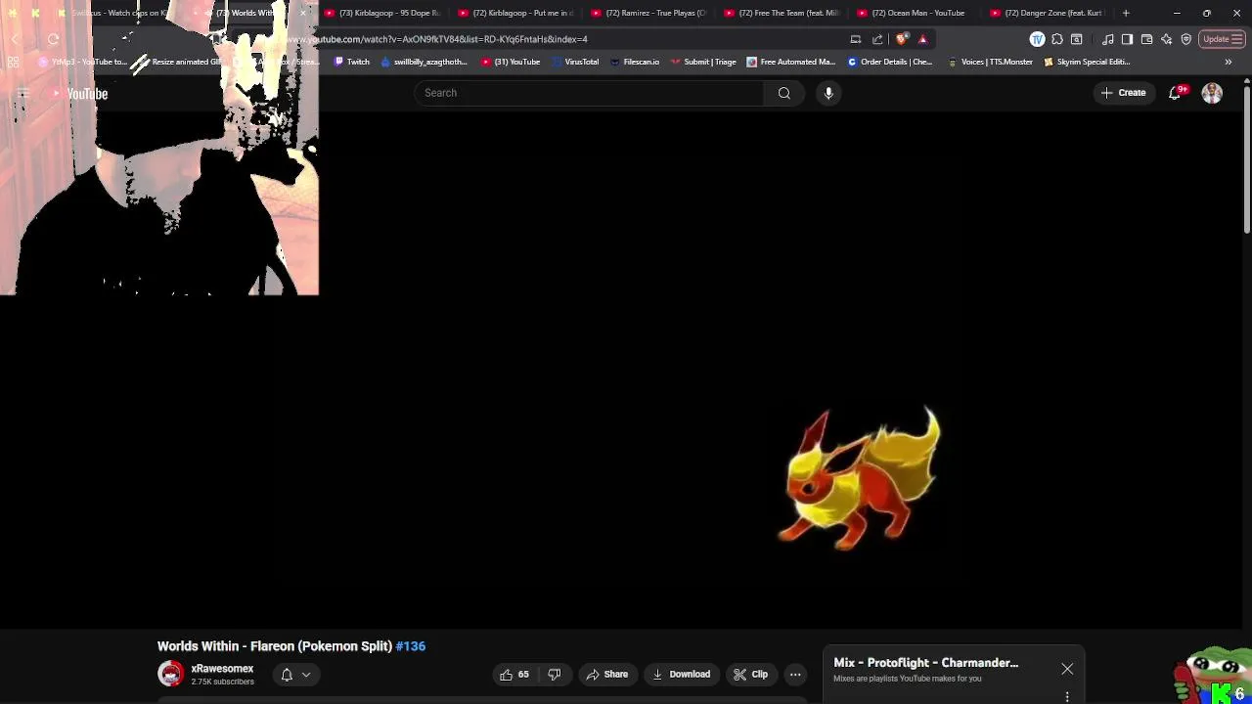Open the Skyrim Special Edition bookmark
Viewport: 1252px width, 704px height.
[x=1087, y=62]
